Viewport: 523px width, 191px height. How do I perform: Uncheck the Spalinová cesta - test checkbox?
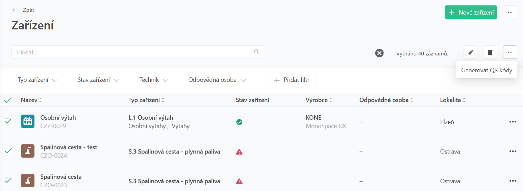click(x=8, y=151)
